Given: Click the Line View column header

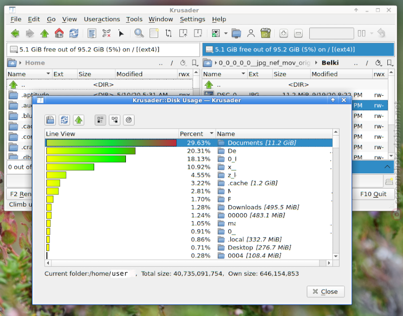Looking at the screenshot, I should 111,134.
